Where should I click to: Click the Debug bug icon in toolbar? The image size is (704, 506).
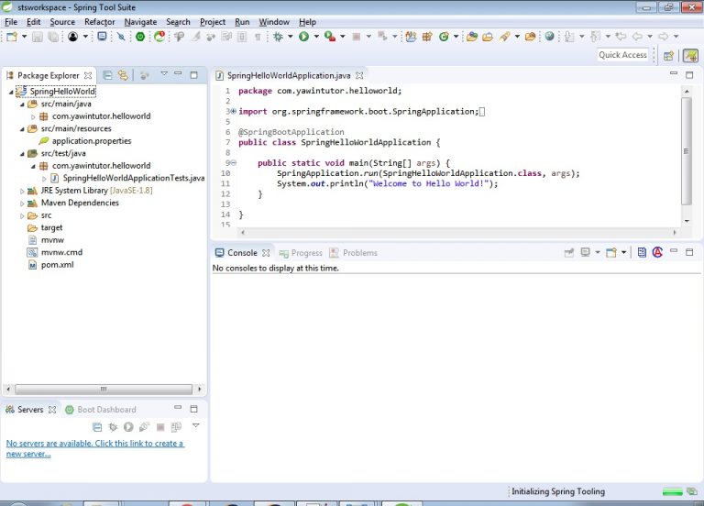coord(278,37)
